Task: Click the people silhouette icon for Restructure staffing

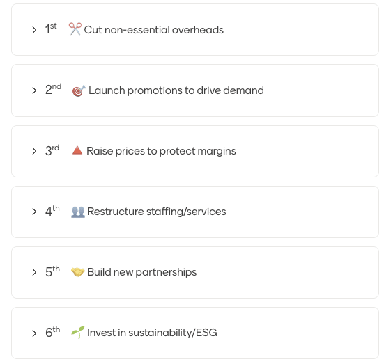Action: (78, 212)
